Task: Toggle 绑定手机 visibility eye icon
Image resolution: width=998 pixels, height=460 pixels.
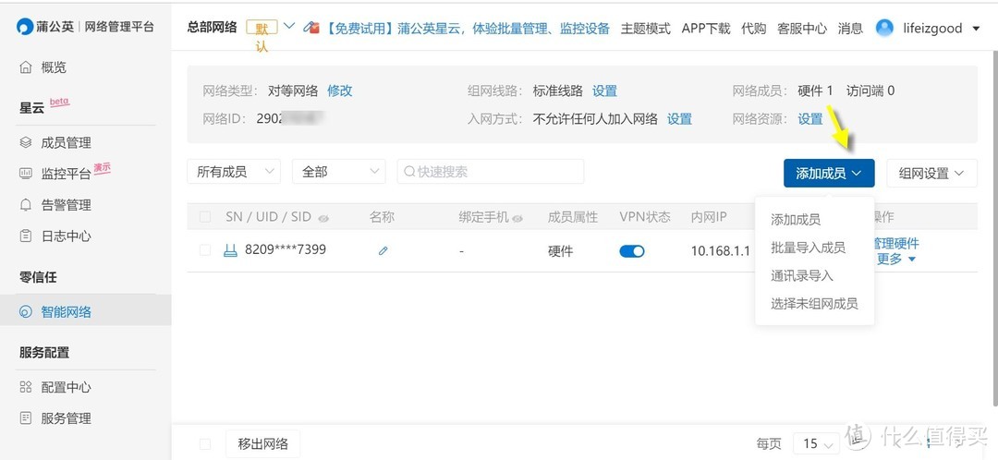Action: pos(517,218)
